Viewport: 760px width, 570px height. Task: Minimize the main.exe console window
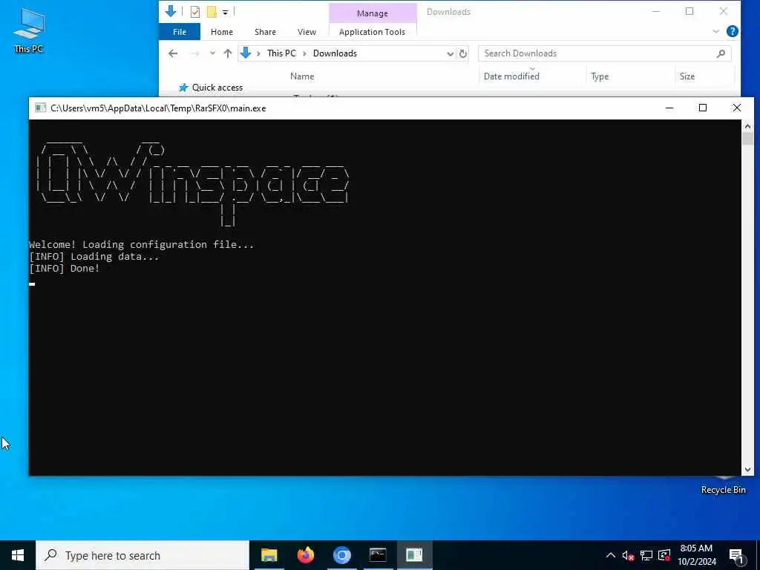point(669,108)
